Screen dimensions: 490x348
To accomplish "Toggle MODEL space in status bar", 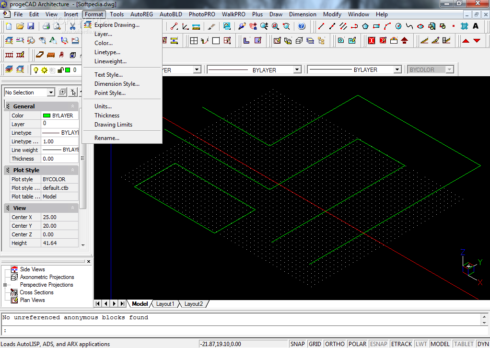I will (440, 344).
